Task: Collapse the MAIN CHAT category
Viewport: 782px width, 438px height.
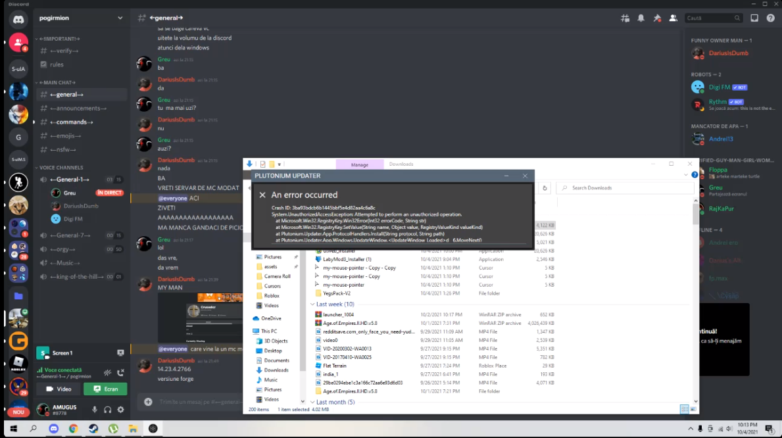Action: pyautogui.click(x=57, y=82)
